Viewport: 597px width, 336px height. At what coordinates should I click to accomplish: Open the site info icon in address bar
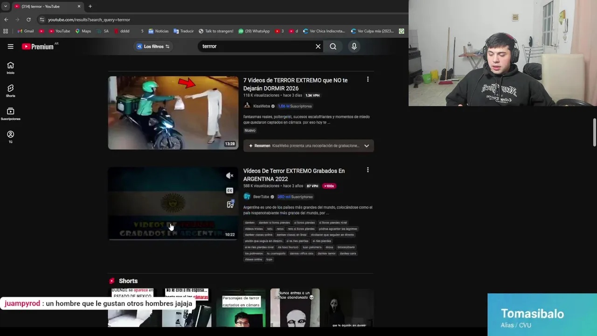tap(42, 20)
